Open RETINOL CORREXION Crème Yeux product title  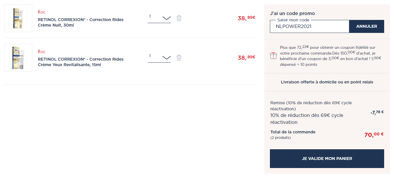pos(81,62)
